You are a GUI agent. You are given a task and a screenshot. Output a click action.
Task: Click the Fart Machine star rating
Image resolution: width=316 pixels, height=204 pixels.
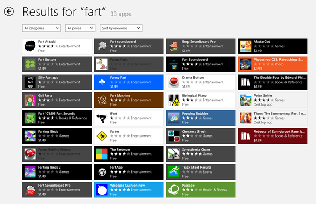(x=120, y=100)
